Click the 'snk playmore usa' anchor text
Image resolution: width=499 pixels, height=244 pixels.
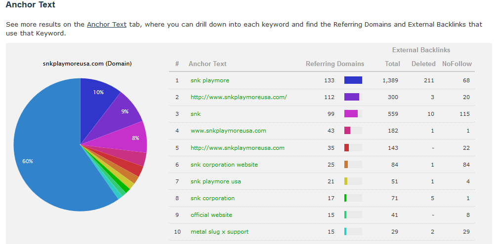pyautogui.click(x=215, y=181)
